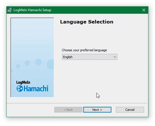Select the Language Selection heading

[x=87, y=22]
